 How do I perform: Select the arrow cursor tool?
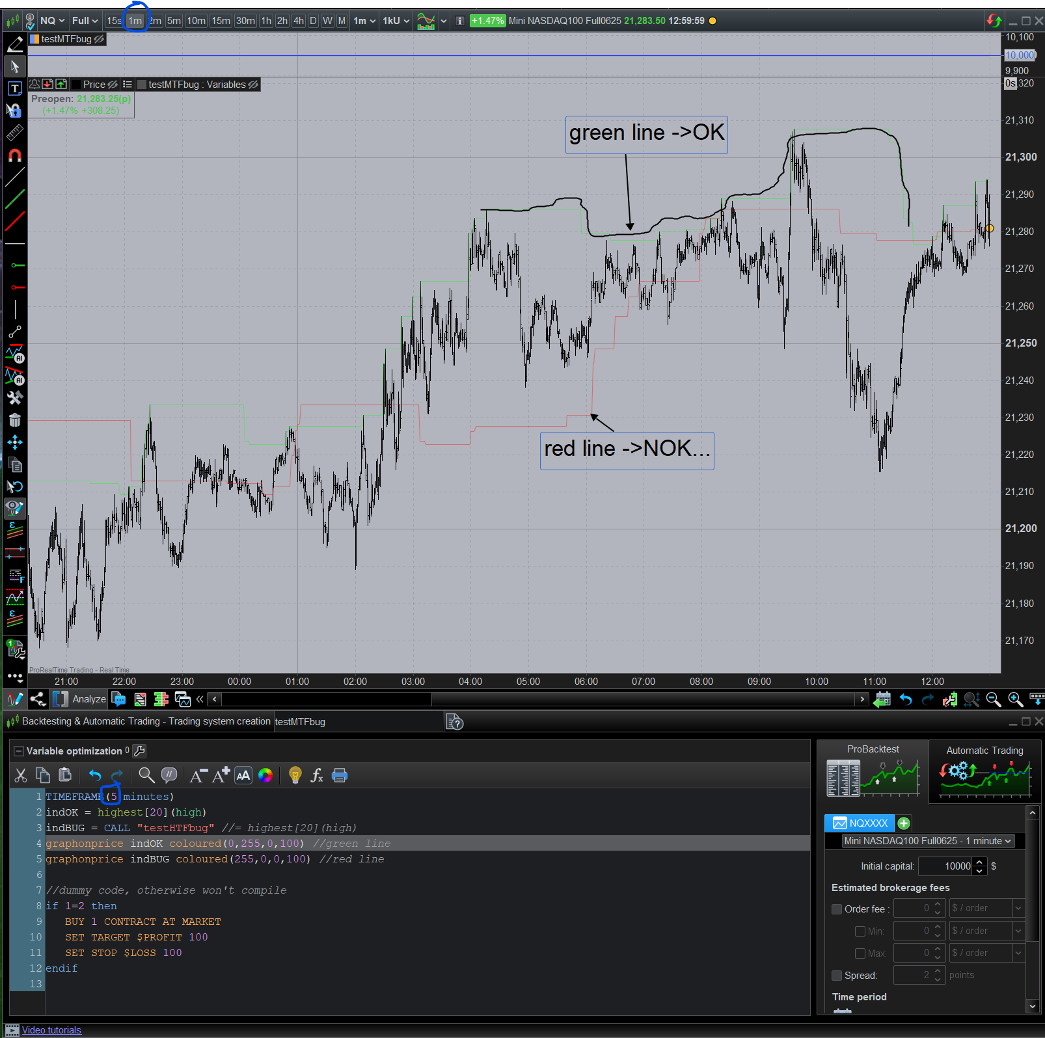pyautogui.click(x=14, y=66)
